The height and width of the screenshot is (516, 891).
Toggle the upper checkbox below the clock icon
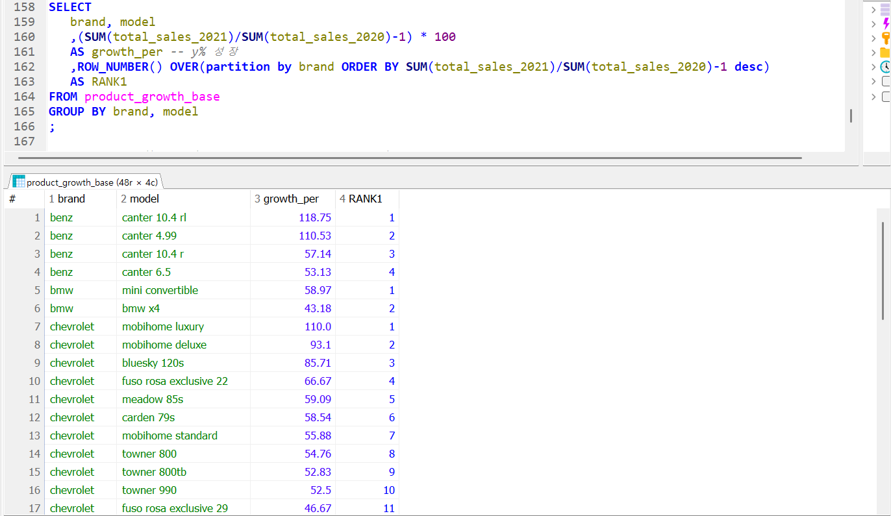click(x=886, y=81)
